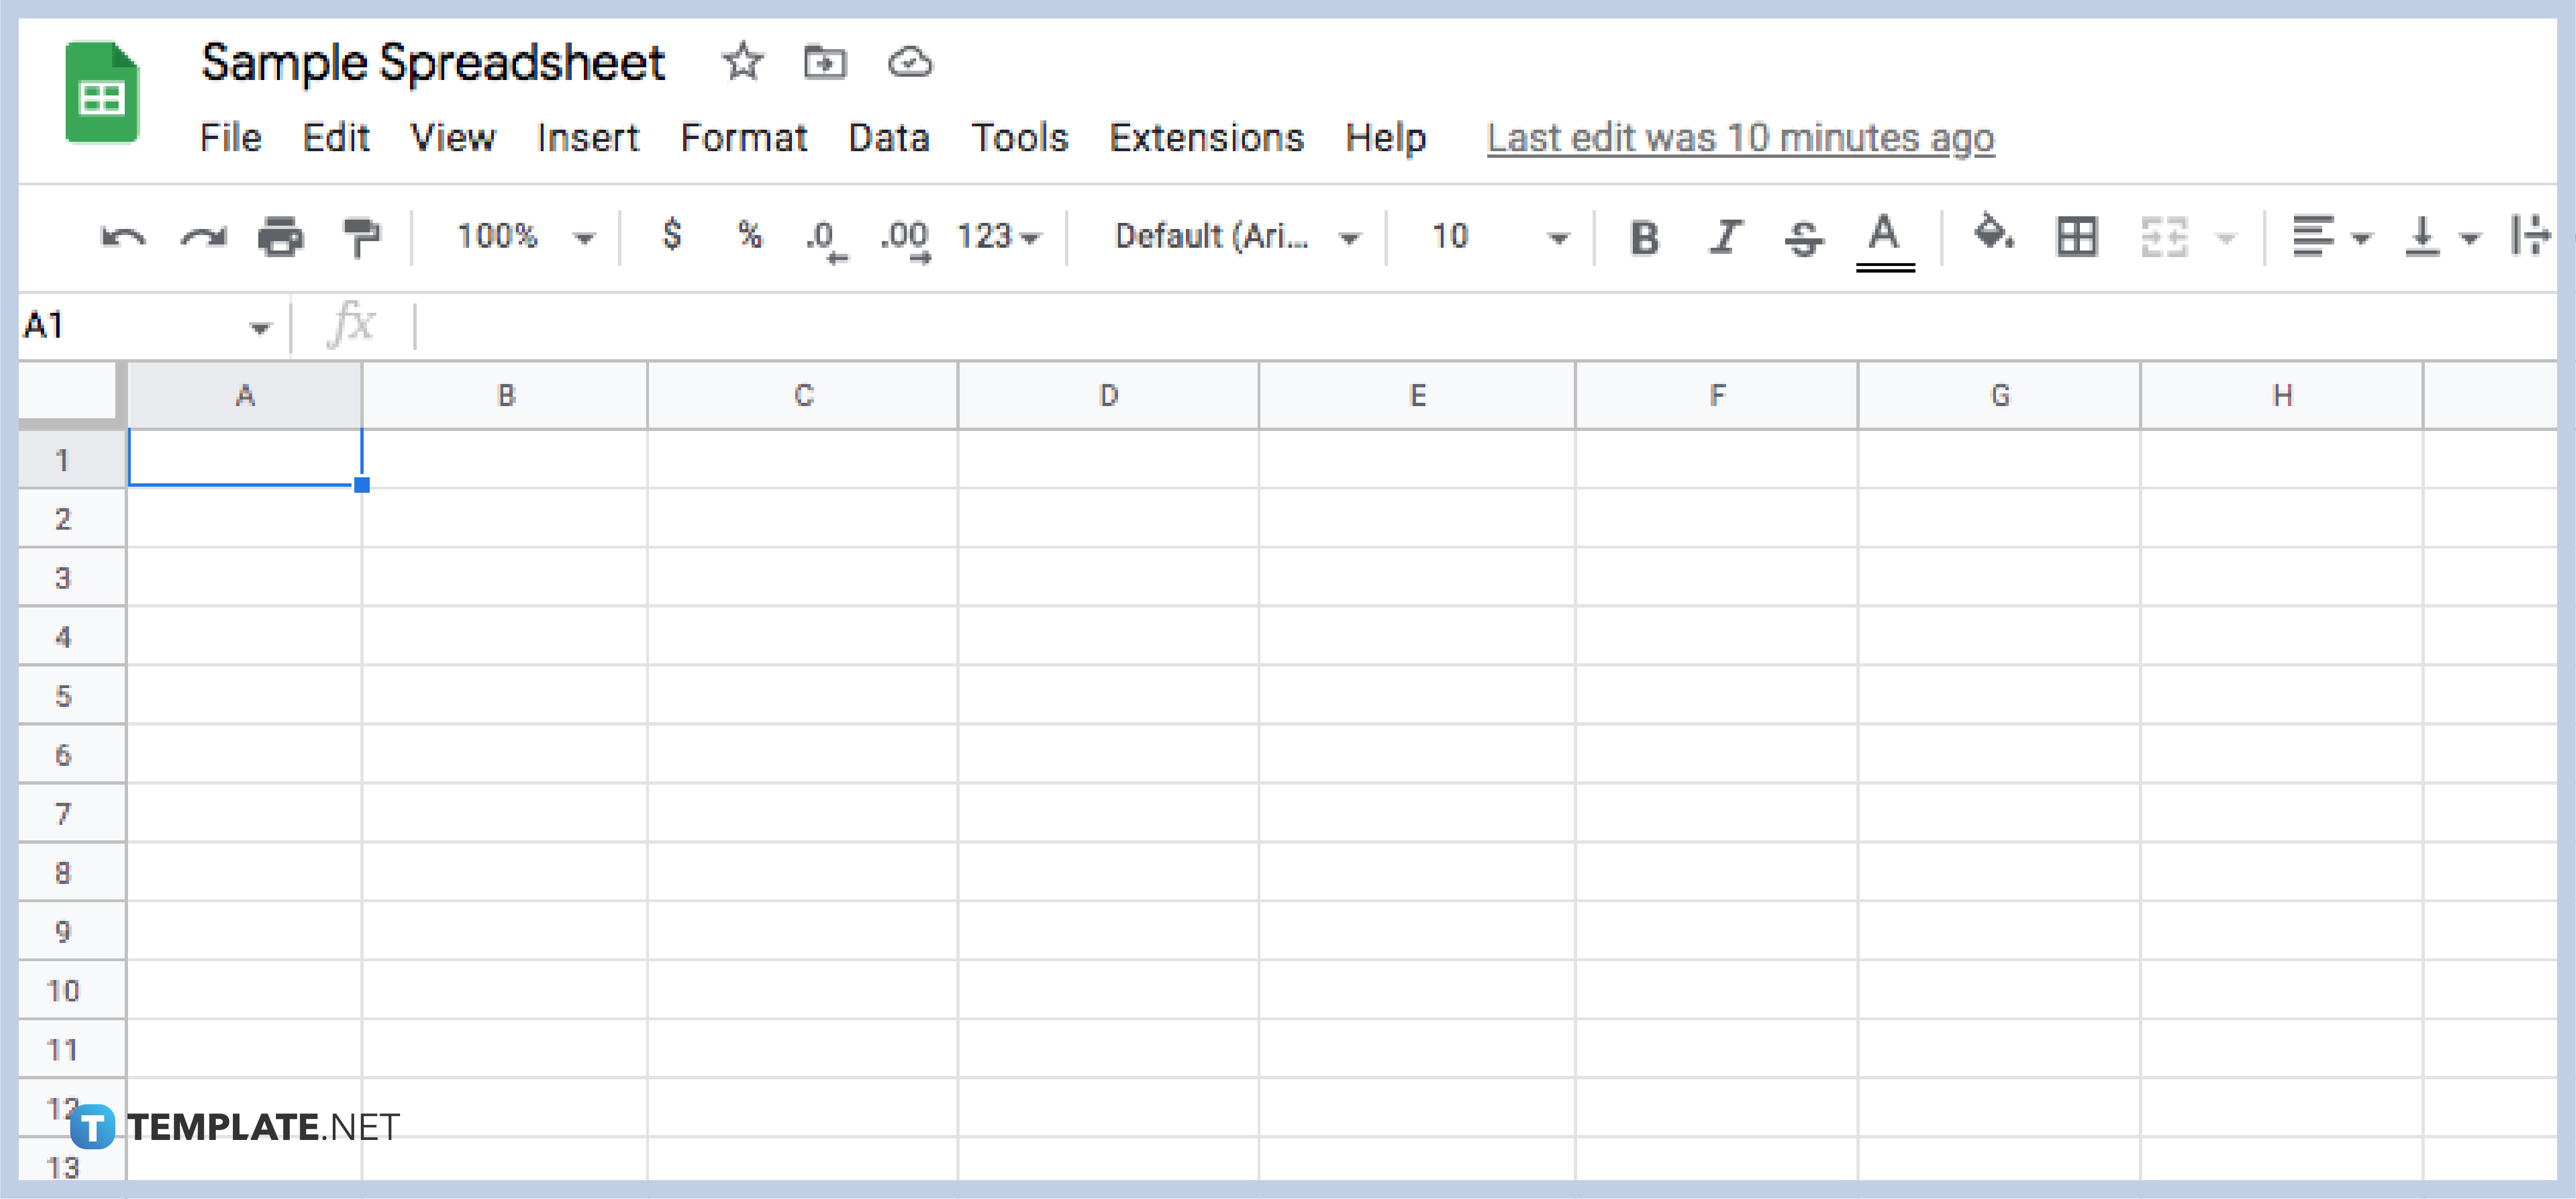Star the Sample Spreadsheet
Image resolution: width=2576 pixels, height=1199 pixels.
pos(742,62)
